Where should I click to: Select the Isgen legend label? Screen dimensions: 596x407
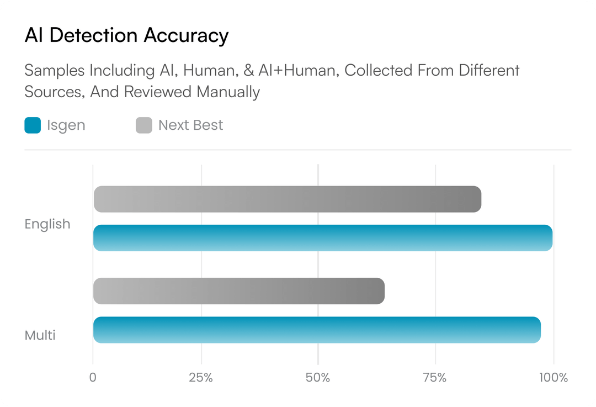tap(66, 125)
